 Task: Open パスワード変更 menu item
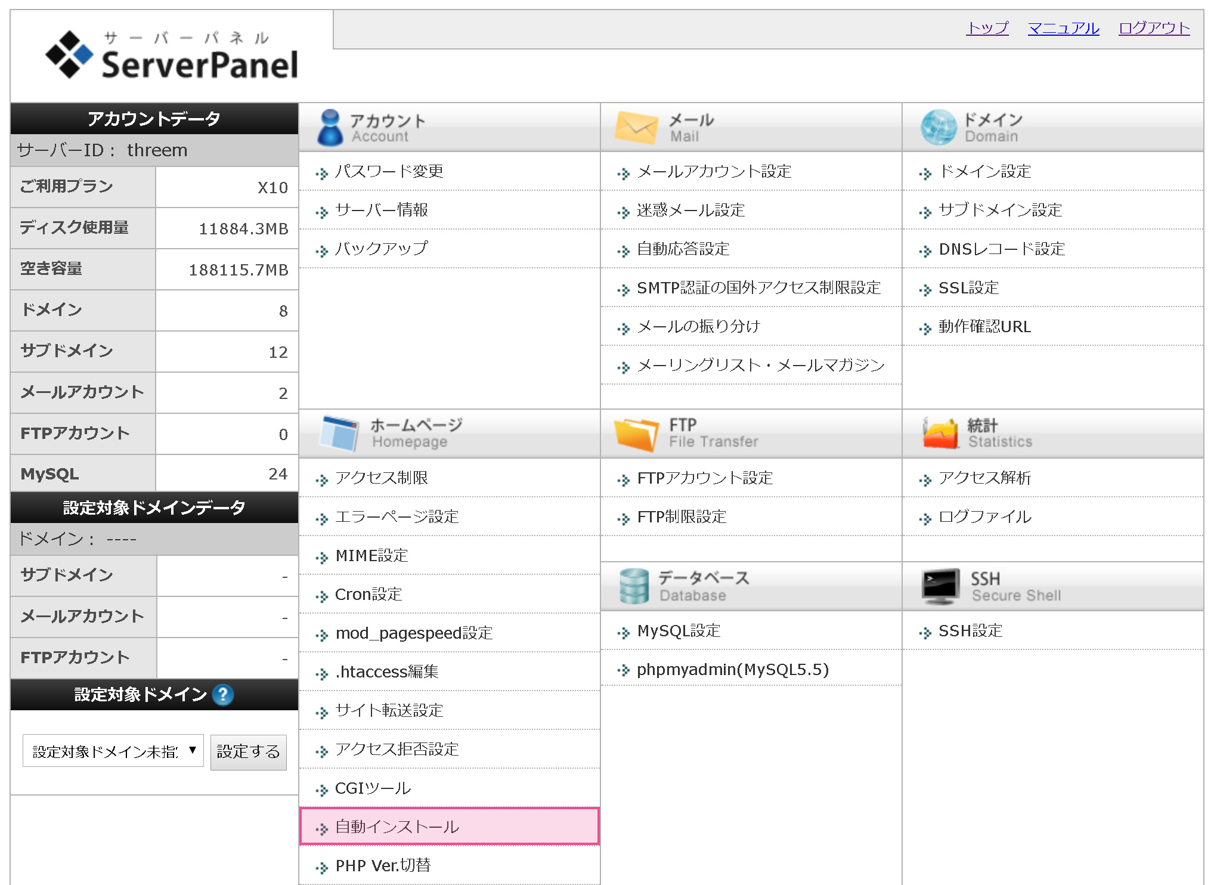click(389, 172)
